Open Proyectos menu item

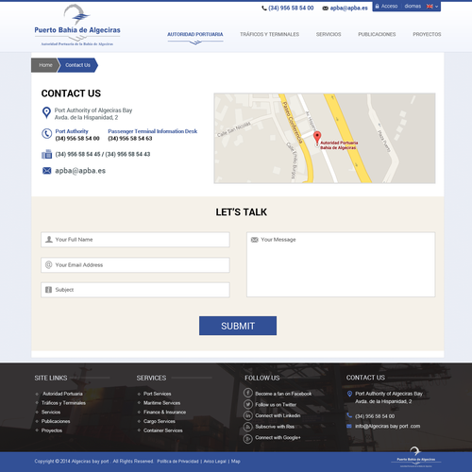click(427, 34)
